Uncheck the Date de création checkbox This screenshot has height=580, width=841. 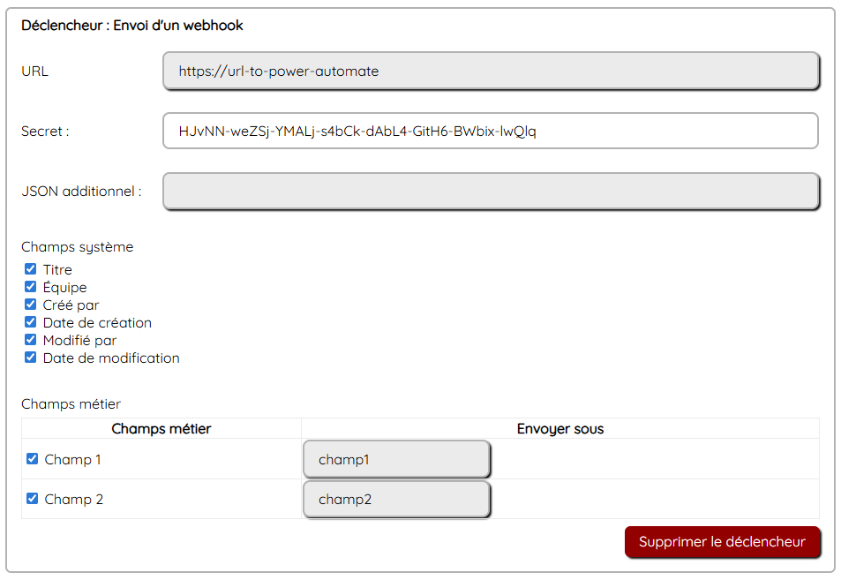(31, 322)
